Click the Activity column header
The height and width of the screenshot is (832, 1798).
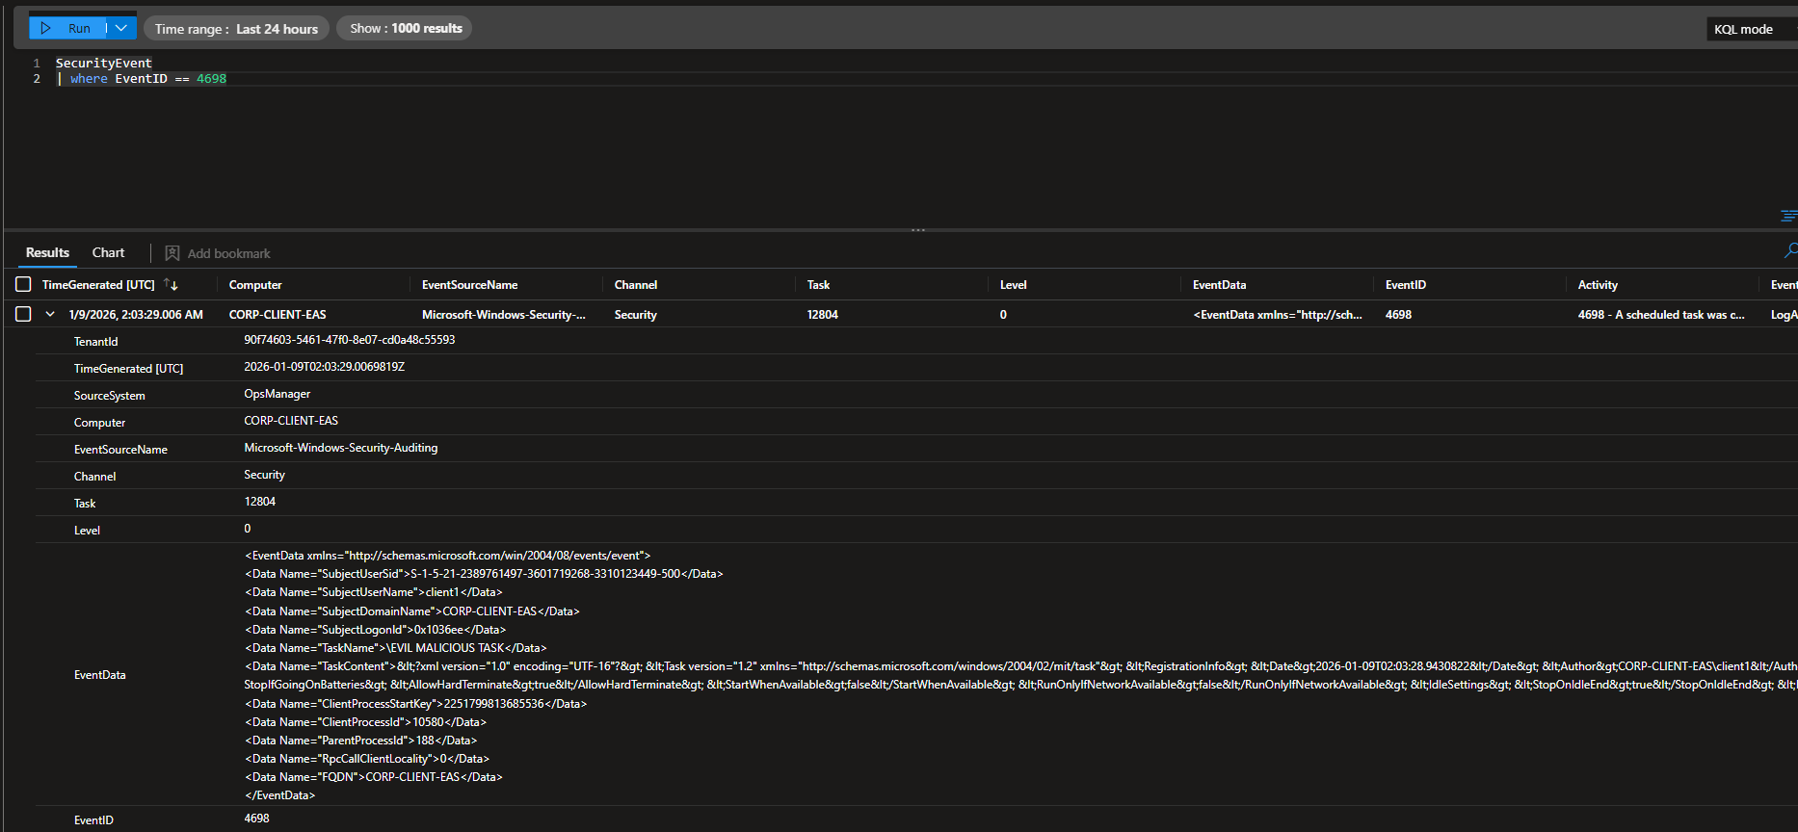point(1598,285)
